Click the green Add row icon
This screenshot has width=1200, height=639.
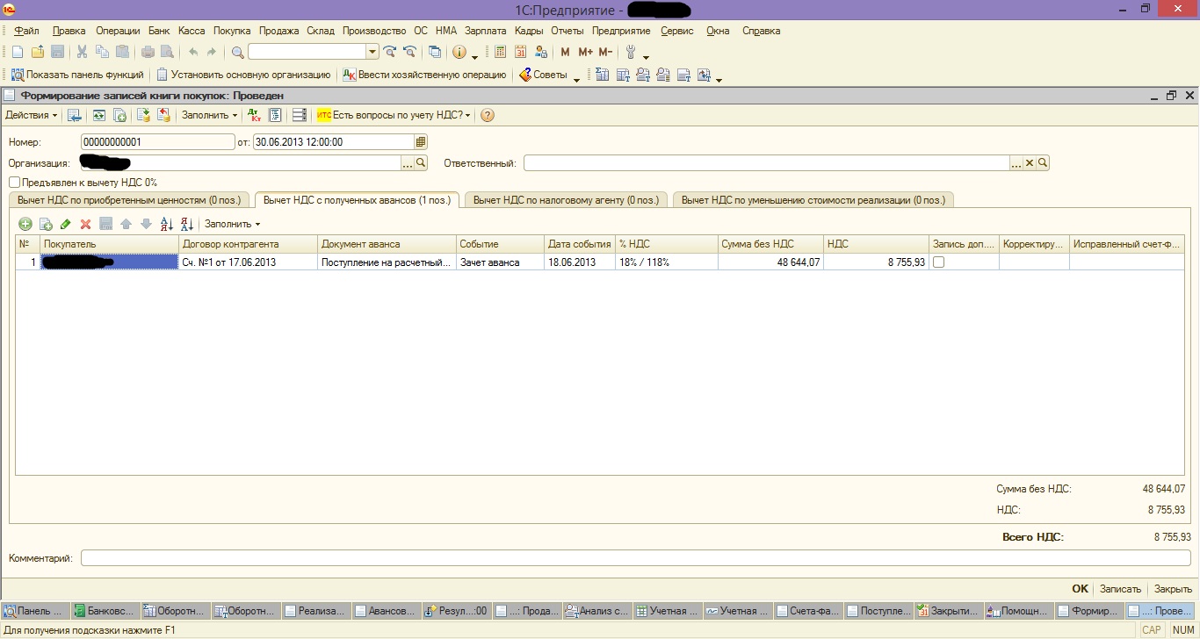click(25, 224)
